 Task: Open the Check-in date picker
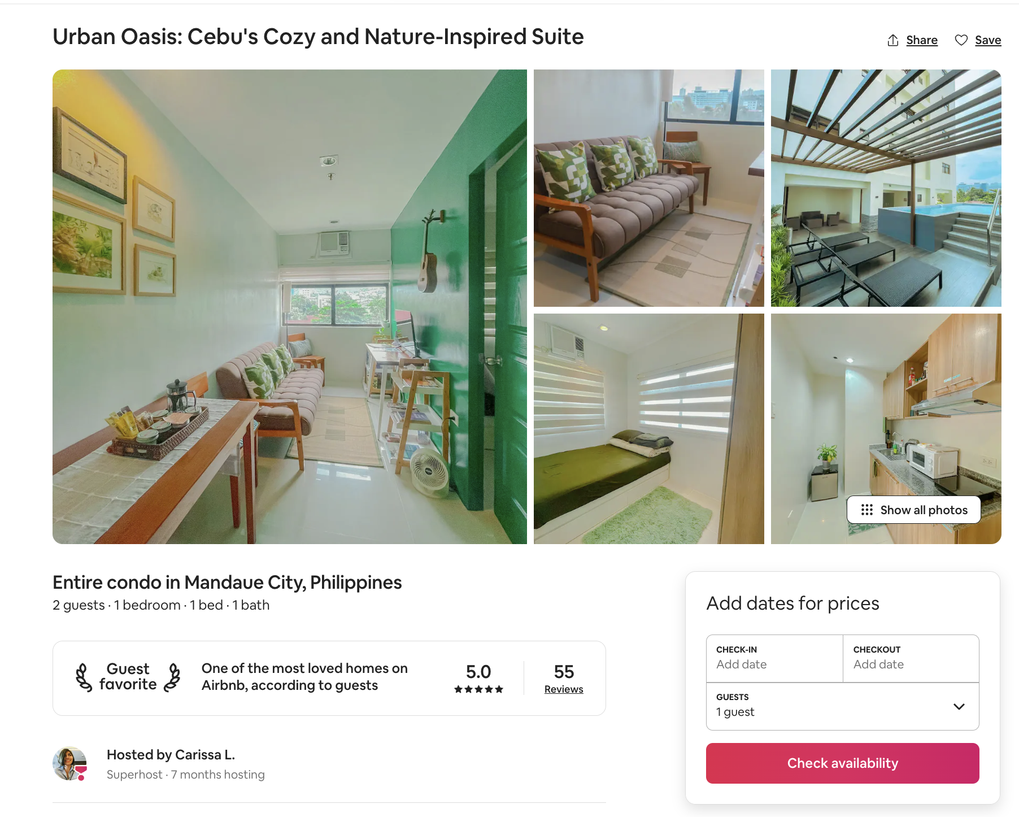coord(774,658)
